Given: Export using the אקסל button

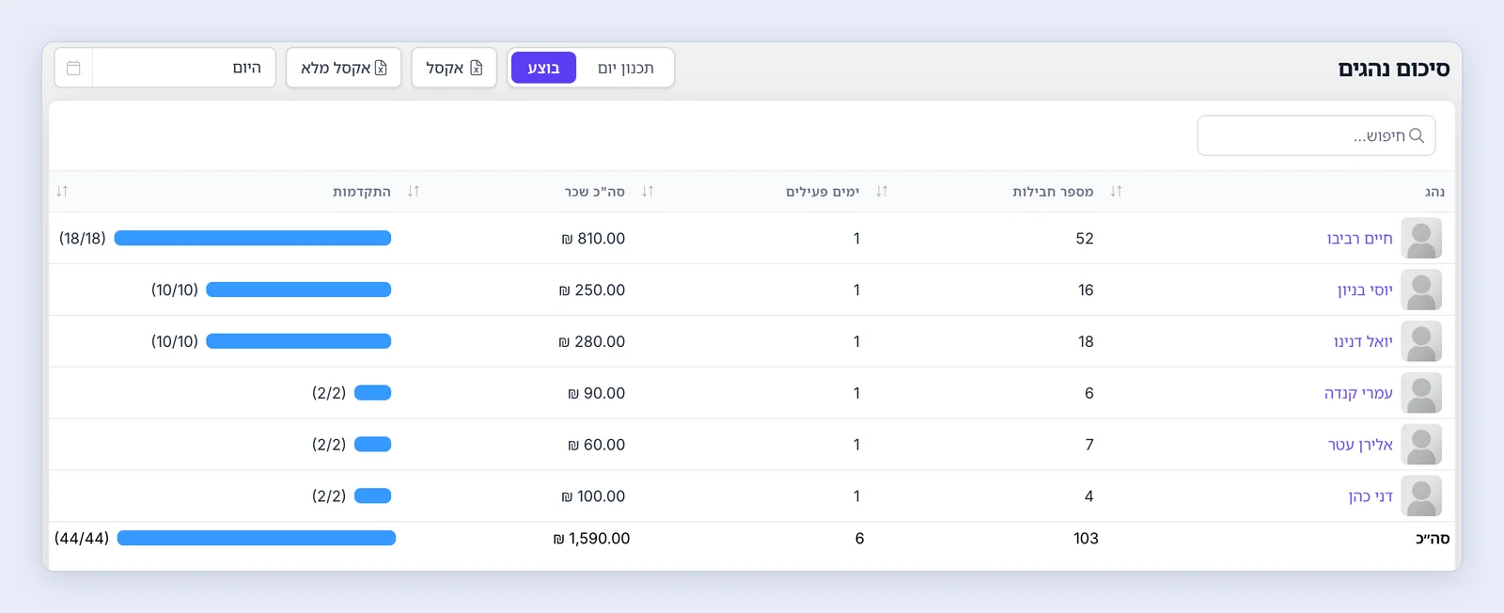Looking at the screenshot, I should click(454, 68).
